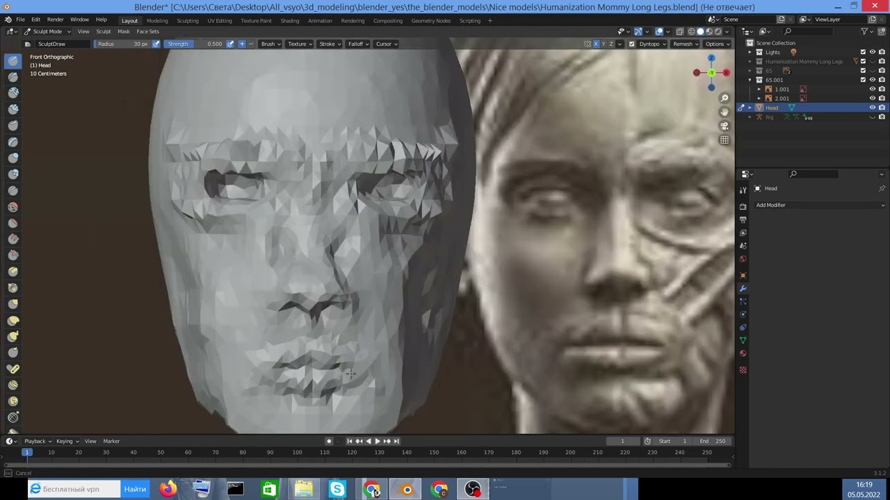The height and width of the screenshot is (500, 890).
Task: Play the animation in timeline
Action: [378, 441]
